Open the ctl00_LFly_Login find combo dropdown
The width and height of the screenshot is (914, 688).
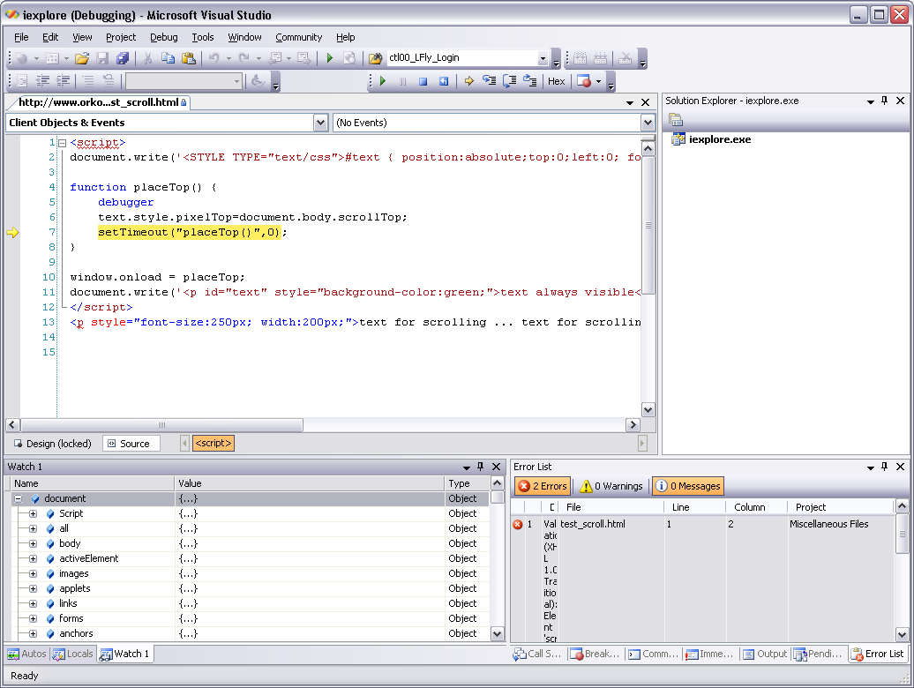543,58
